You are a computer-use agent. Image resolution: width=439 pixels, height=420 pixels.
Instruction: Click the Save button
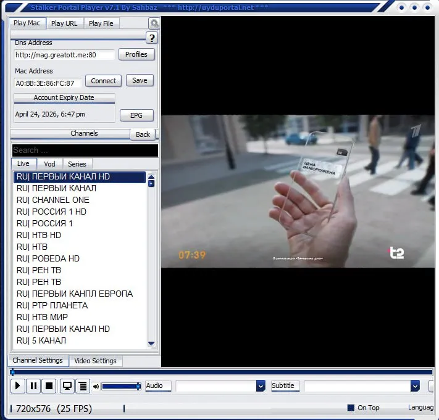tap(140, 80)
